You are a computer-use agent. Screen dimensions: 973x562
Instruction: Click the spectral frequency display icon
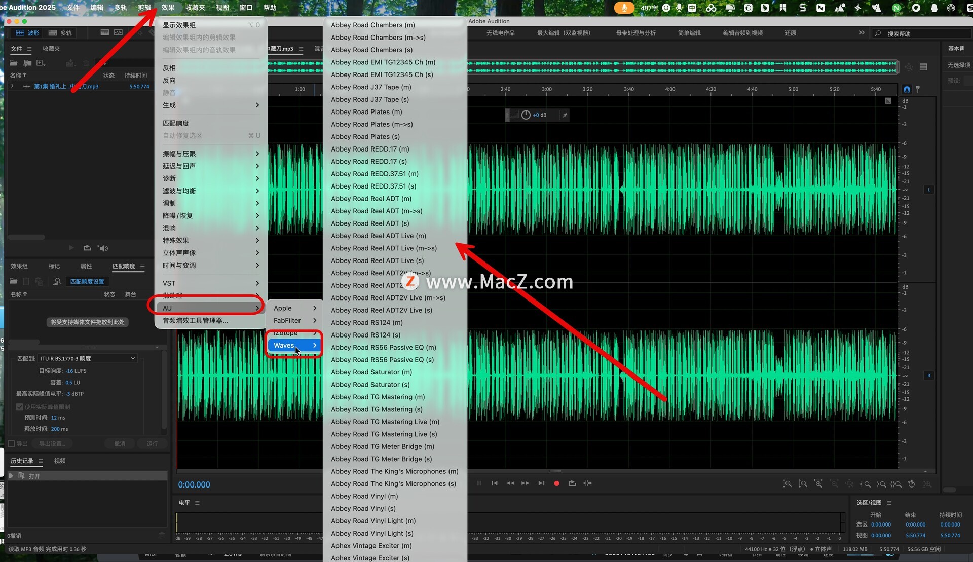(105, 32)
